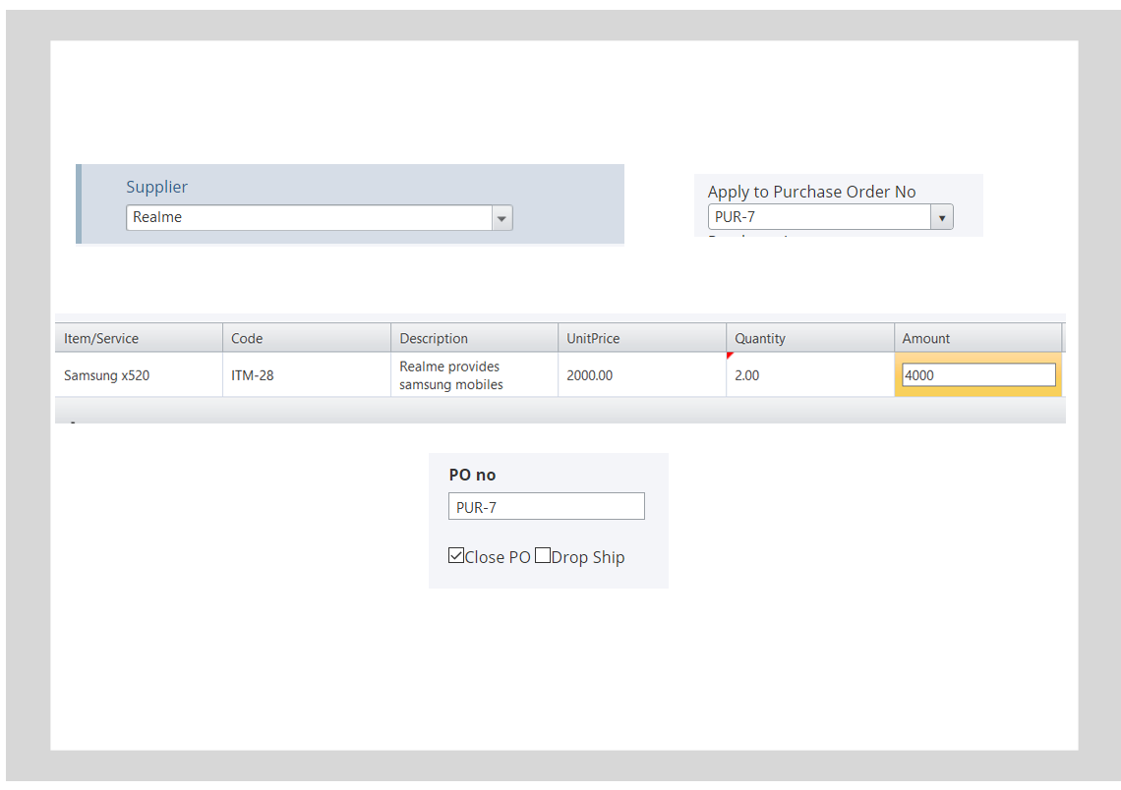Select the ITM-28 code cell
The height and width of the screenshot is (790, 1121).
pyautogui.click(x=307, y=375)
